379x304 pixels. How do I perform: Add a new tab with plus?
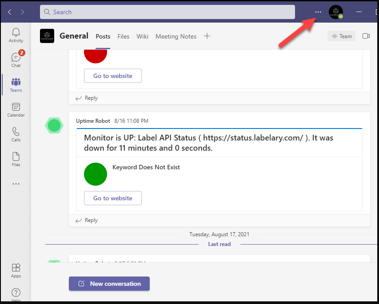pos(207,36)
